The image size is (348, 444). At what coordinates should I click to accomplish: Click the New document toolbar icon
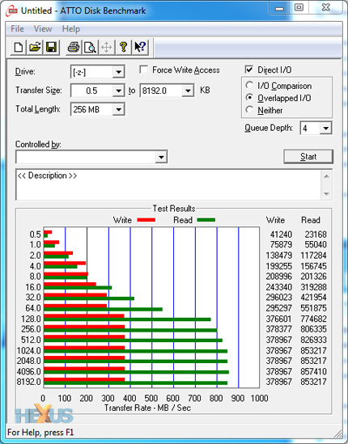pos(19,47)
